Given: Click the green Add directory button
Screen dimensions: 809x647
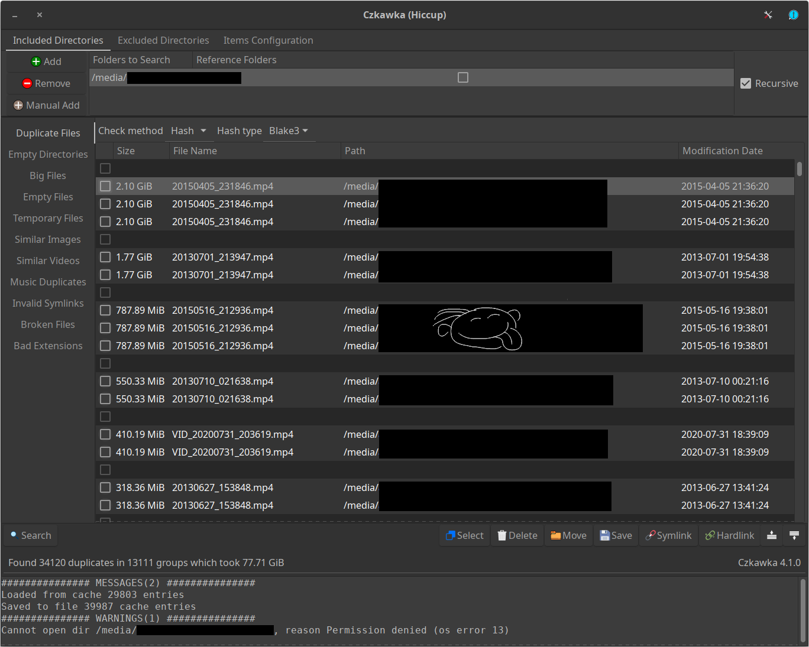Looking at the screenshot, I should coord(46,61).
